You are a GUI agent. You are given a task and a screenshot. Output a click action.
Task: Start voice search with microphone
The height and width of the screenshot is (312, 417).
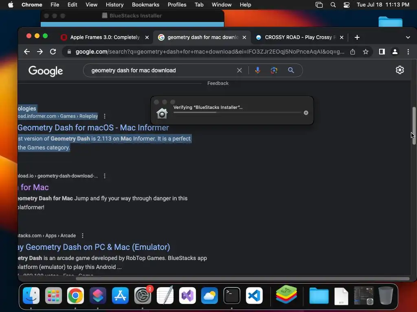(257, 70)
